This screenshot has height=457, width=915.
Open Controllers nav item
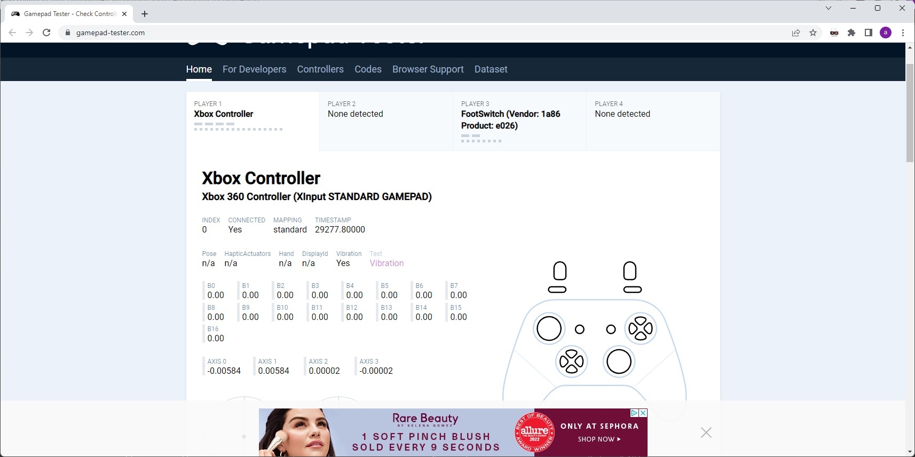tap(320, 69)
